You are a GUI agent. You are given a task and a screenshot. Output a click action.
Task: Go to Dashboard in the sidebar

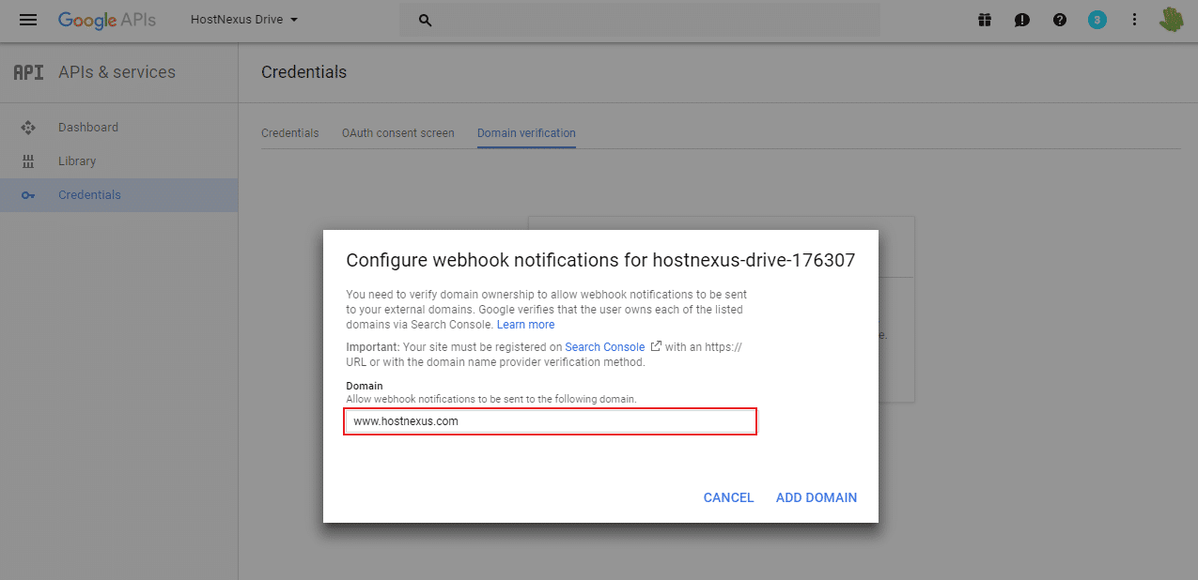88,128
